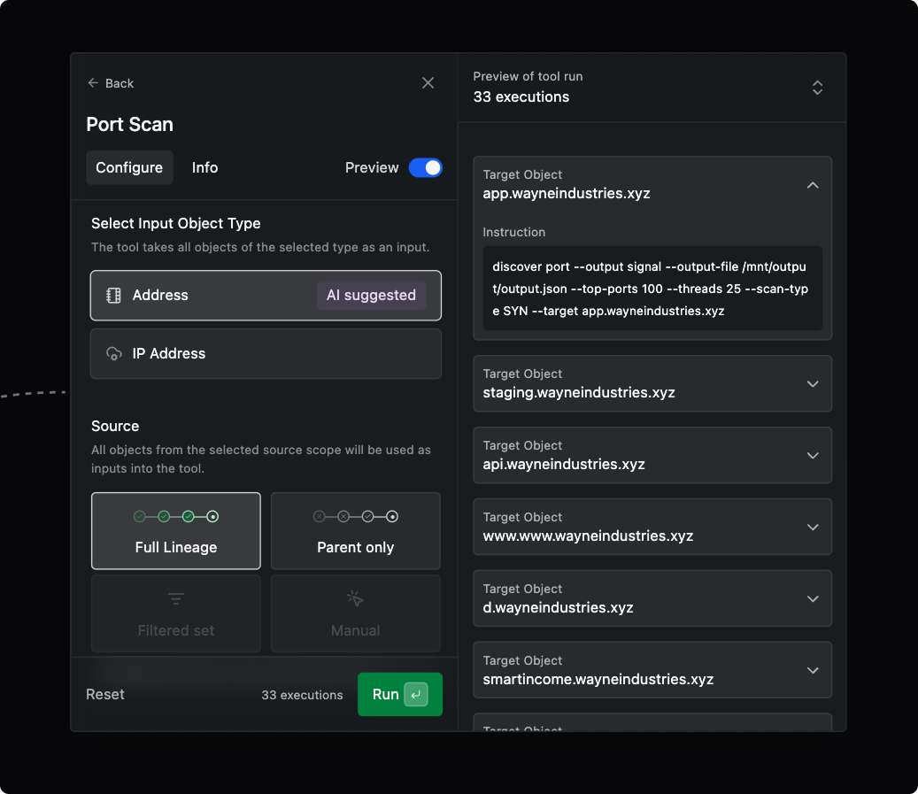Click the Full Lineage node-chain icon

click(x=176, y=516)
